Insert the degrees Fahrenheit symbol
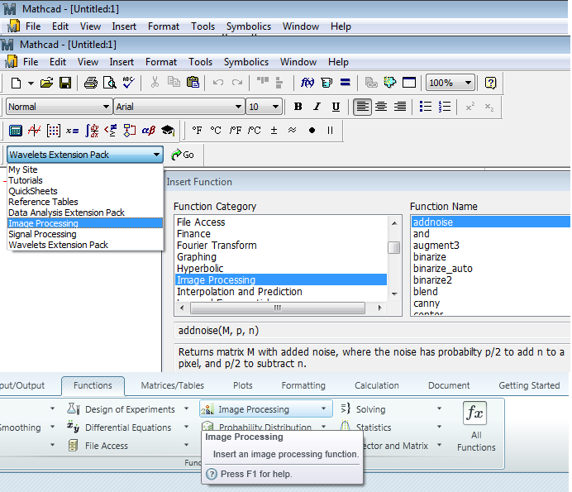572x492 pixels. pyautogui.click(x=197, y=131)
